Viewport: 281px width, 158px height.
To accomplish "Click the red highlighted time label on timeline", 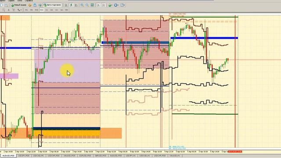I will [x=235, y=152].
